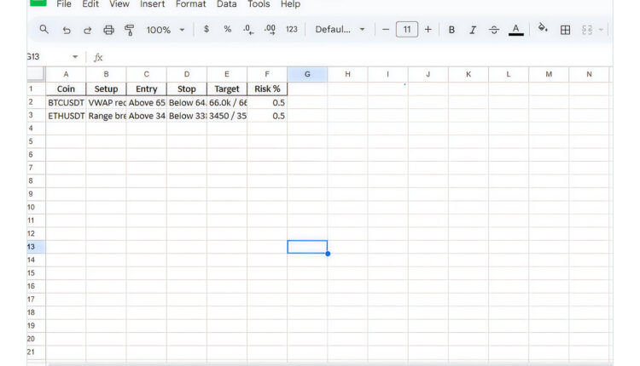The width and height of the screenshot is (640, 366).
Task: Click the search menus magnifier icon
Action: coord(44,30)
